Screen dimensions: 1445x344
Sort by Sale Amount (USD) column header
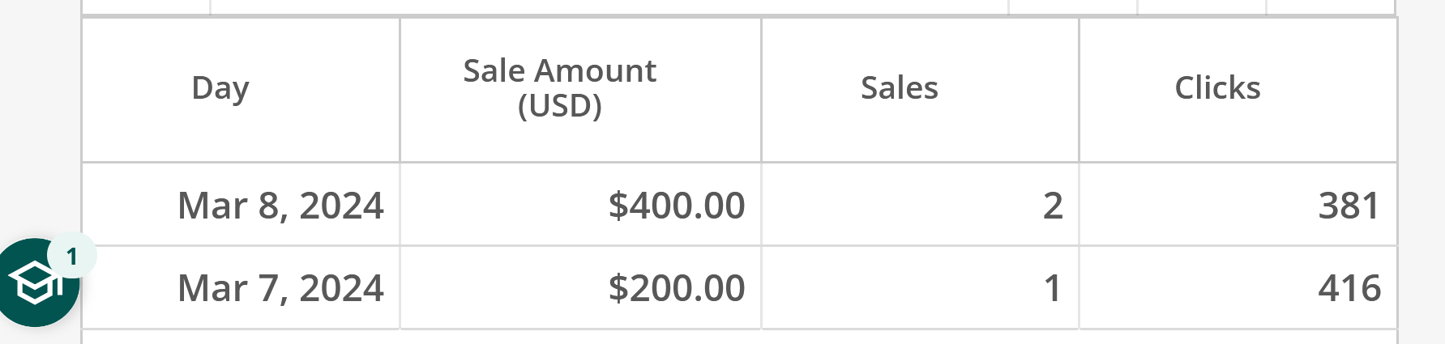click(560, 88)
